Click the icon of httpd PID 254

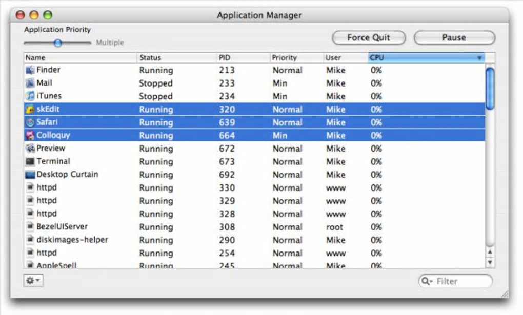(x=30, y=253)
